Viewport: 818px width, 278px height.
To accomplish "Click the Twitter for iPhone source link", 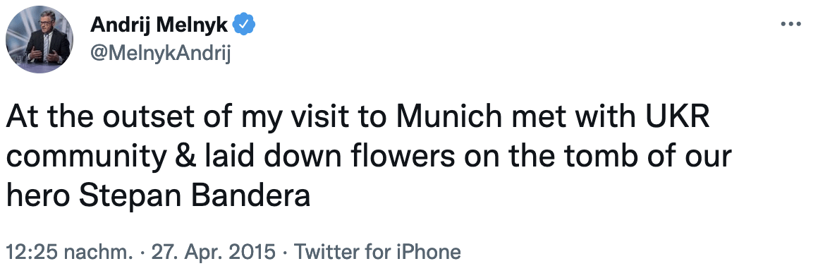I will [x=378, y=252].
